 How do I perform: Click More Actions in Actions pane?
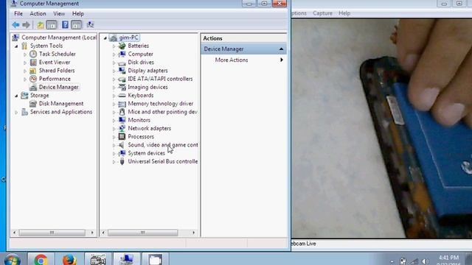coord(232,60)
